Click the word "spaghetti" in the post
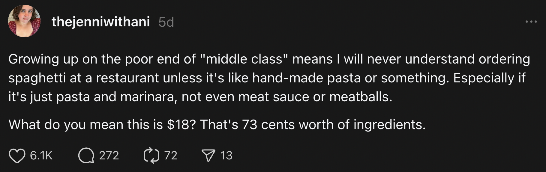 (x=37, y=78)
